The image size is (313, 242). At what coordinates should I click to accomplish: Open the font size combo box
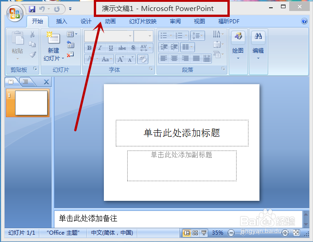click(x=143, y=36)
